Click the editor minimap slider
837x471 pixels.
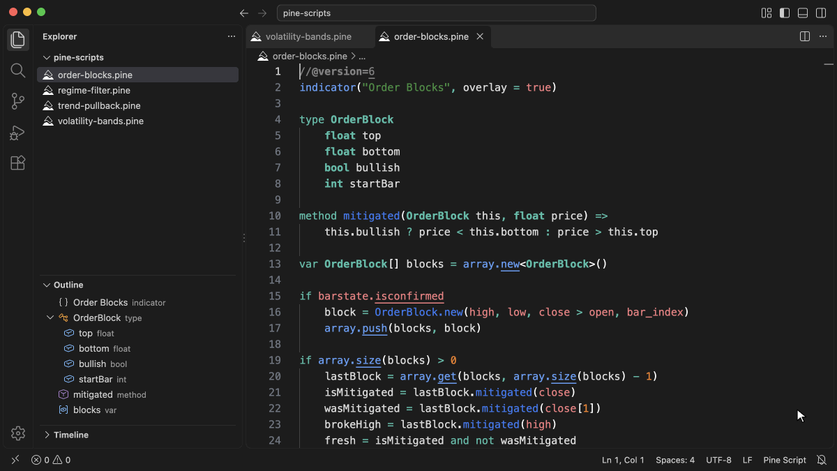828,64
